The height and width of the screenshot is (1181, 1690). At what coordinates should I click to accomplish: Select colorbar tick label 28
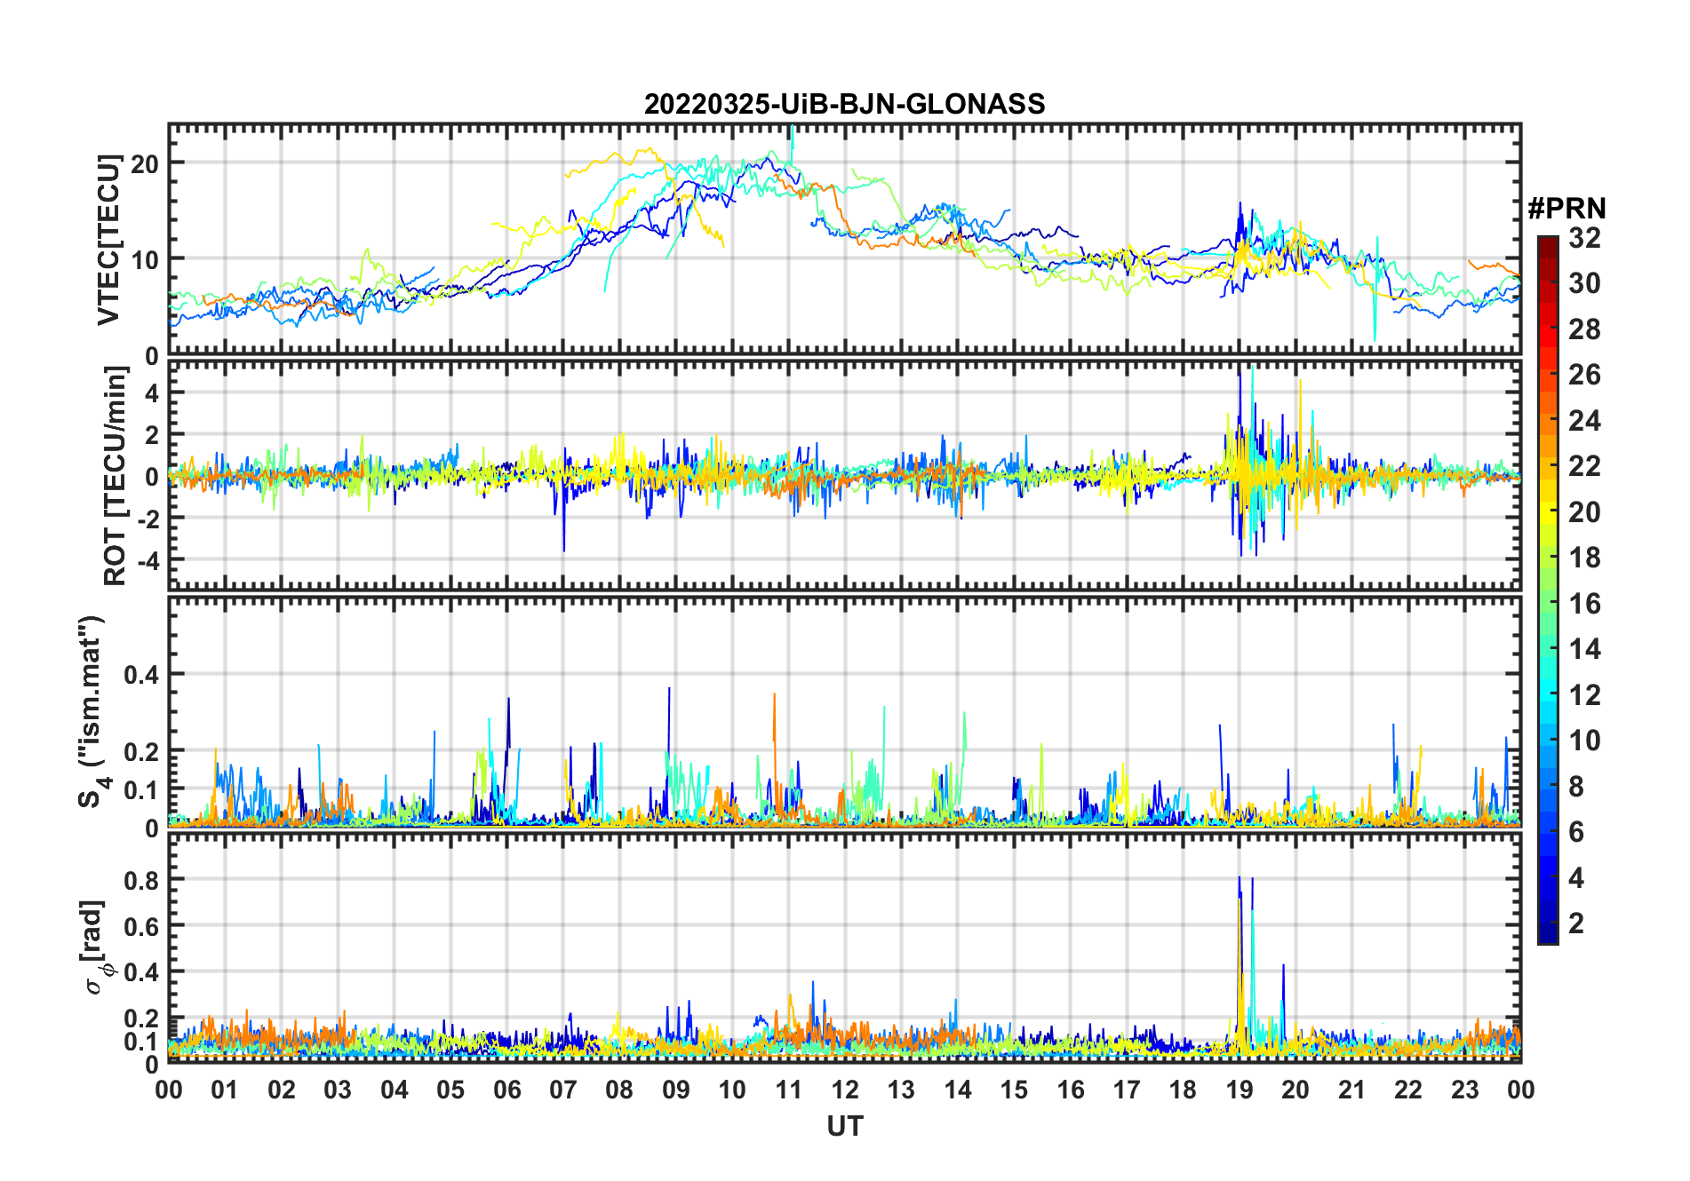(x=1584, y=329)
